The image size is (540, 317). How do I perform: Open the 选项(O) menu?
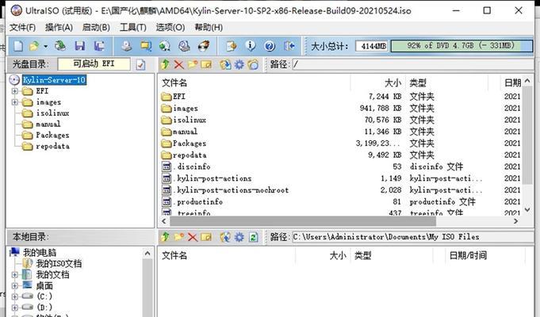tap(170, 27)
